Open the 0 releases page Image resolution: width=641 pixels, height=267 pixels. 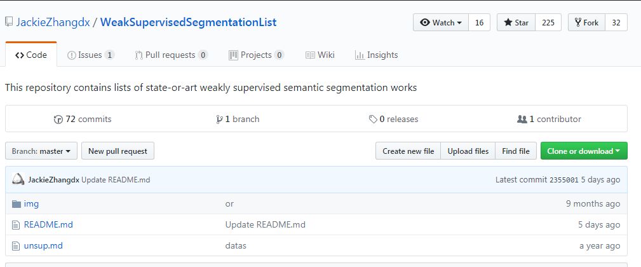pos(393,119)
